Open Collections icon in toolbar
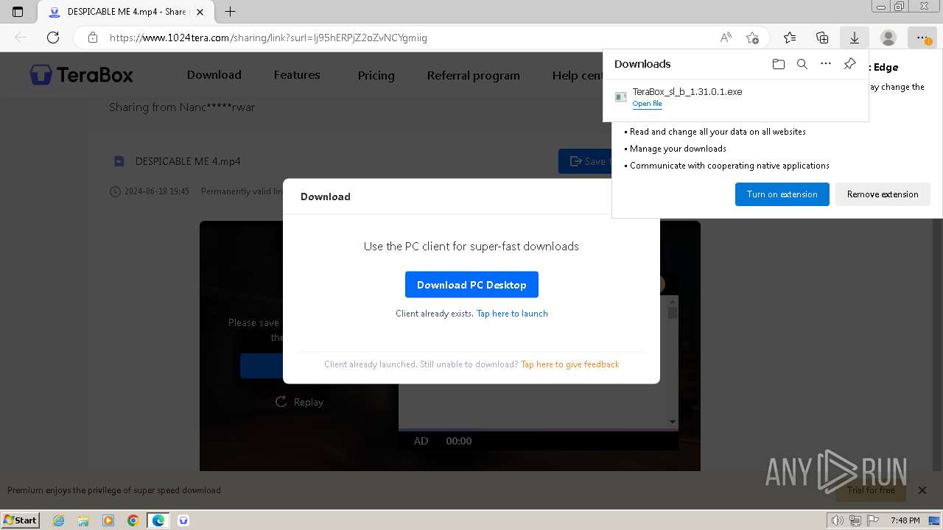Image resolution: width=943 pixels, height=530 pixels. point(822,38)
